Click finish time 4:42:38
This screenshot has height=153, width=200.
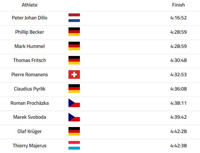[x=178, y=146]
